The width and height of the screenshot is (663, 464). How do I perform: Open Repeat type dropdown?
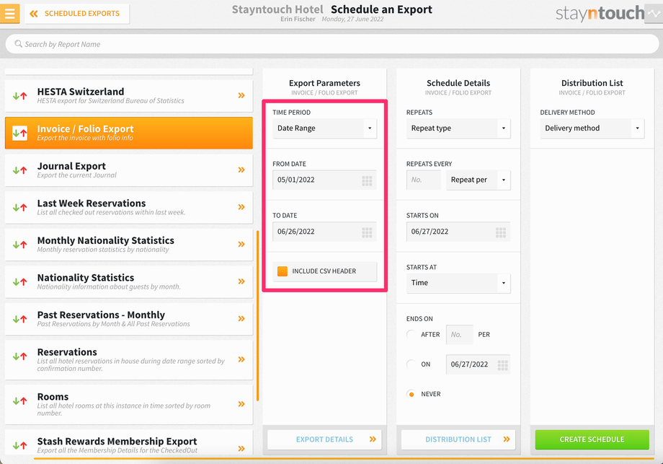pos(458,128)
